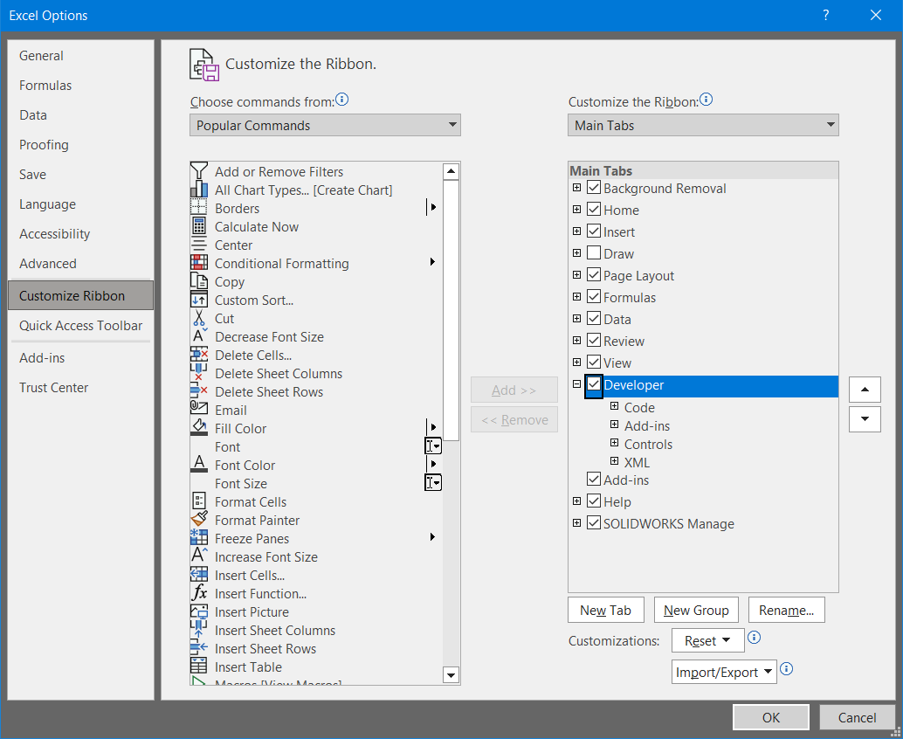Uncheck the Insert tab checkbox
903x739 pixels.
594,231
